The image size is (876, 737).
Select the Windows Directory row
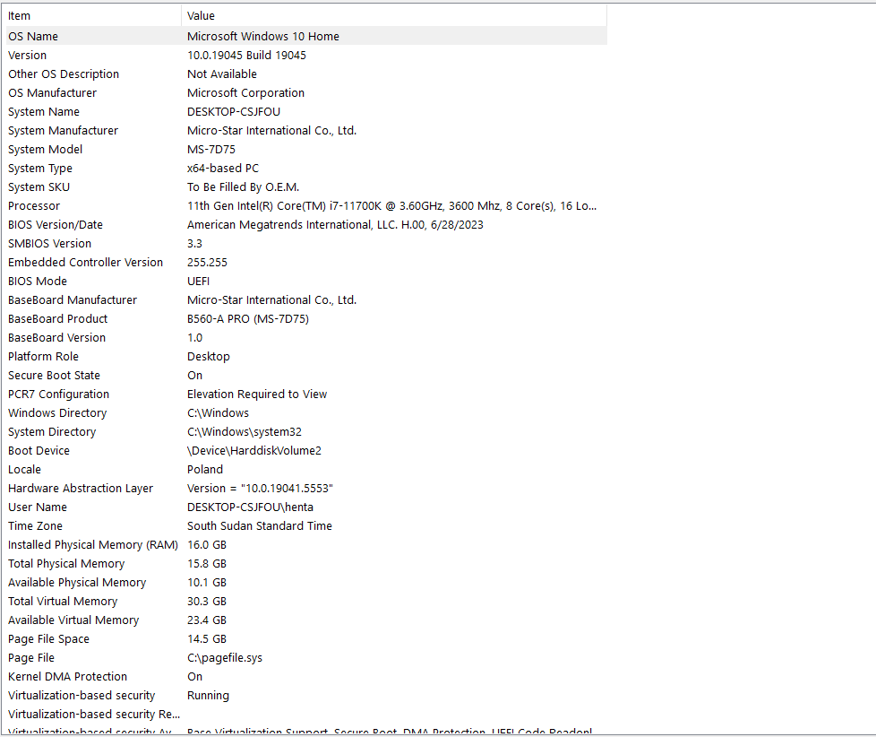click(x=306, y=412)
